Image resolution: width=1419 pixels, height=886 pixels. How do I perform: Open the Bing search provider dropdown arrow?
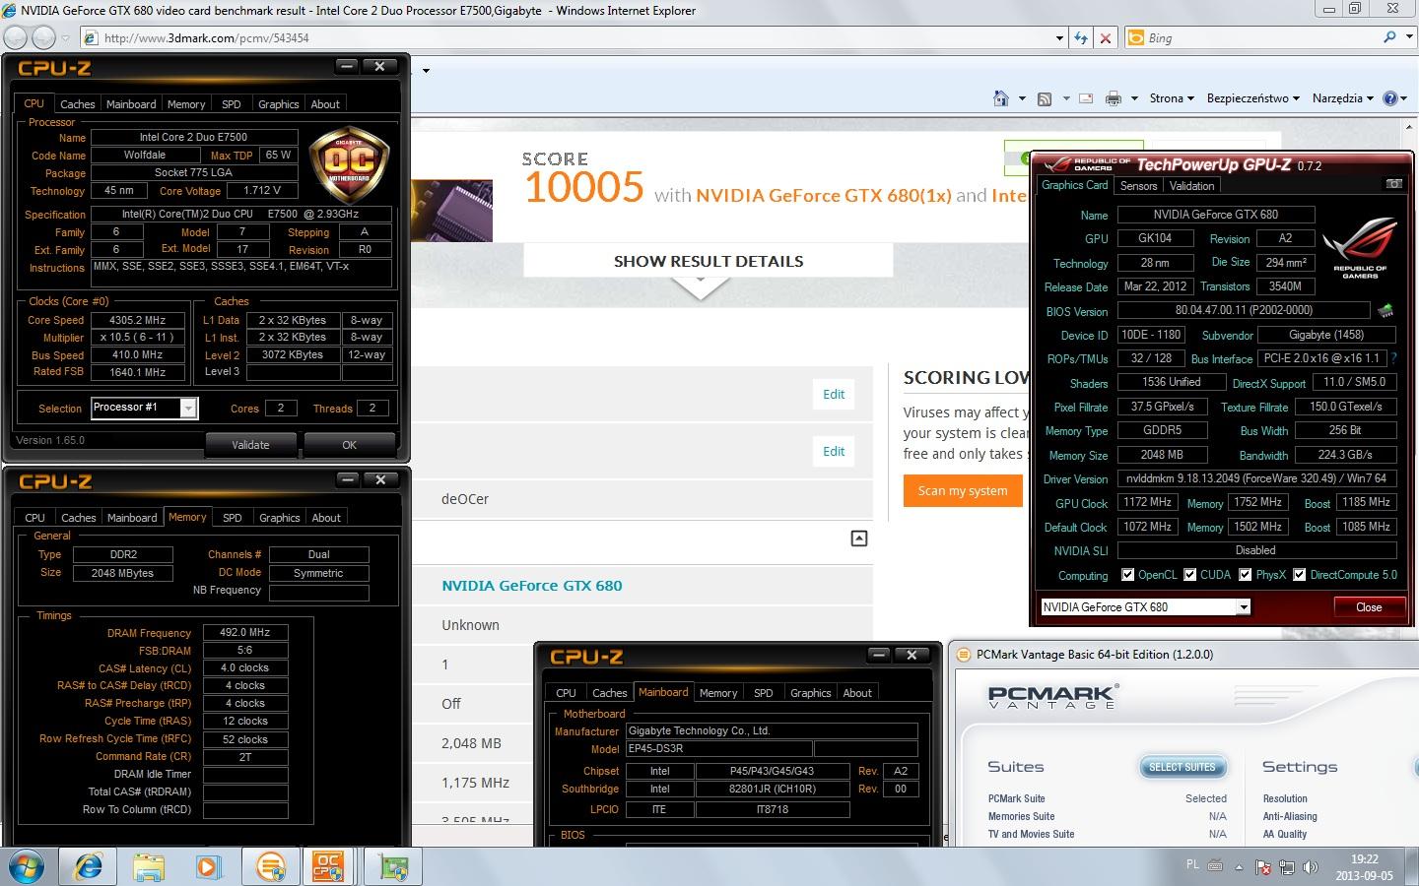click(x=1408, y=37)
